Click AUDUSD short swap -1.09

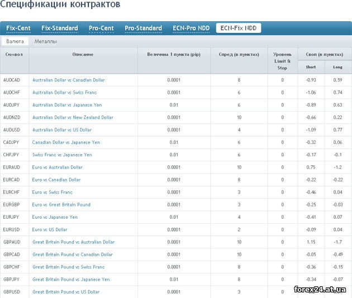(x=311, y=130)
